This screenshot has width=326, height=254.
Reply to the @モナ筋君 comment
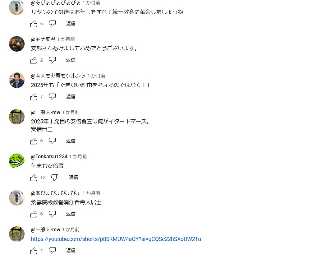coord(71,60)
